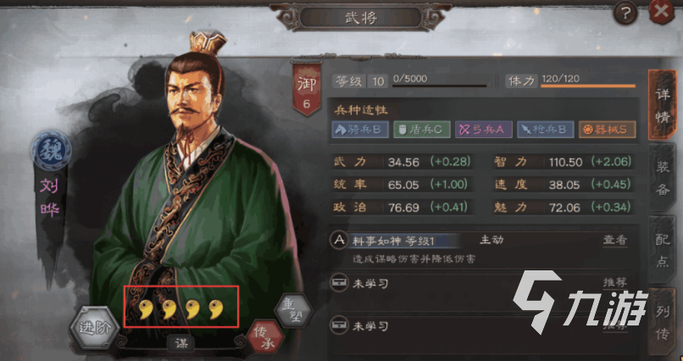Click the orange 体力 stamina bar
Image resolution: width=683 pixels, height=361 pixels.
click(x=588, y=86)
